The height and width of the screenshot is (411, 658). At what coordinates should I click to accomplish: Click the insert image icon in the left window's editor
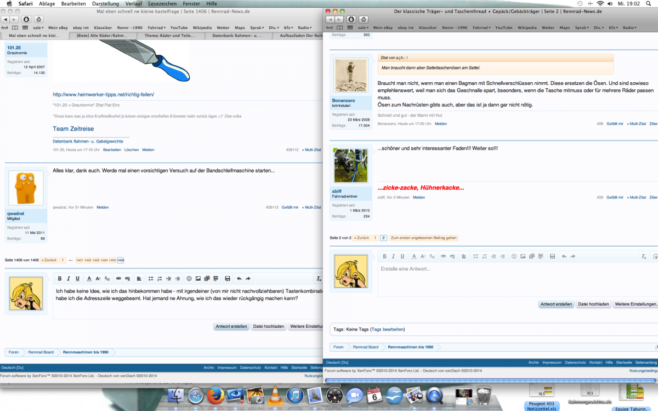(x=198, y=278)
